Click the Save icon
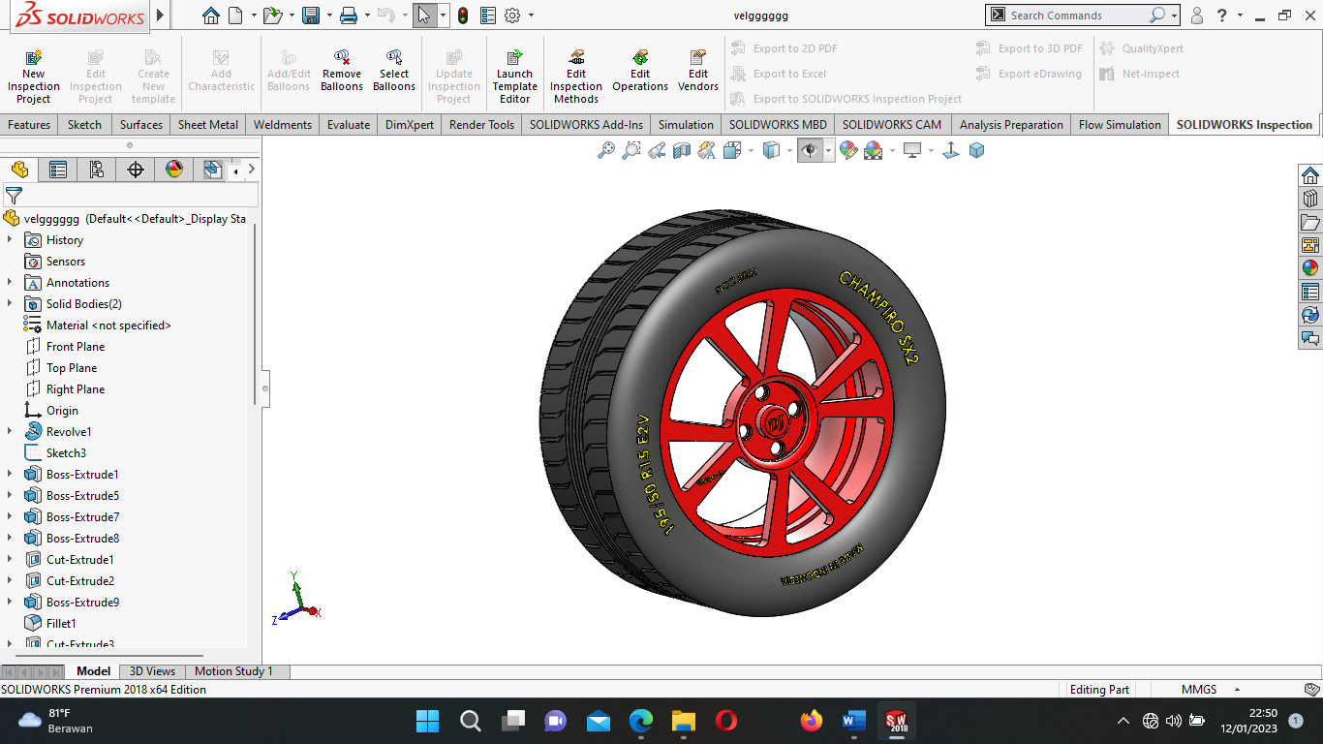 point(311,15)
